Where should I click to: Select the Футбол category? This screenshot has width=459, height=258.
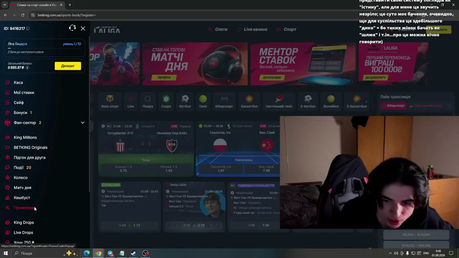click(185, 101)
